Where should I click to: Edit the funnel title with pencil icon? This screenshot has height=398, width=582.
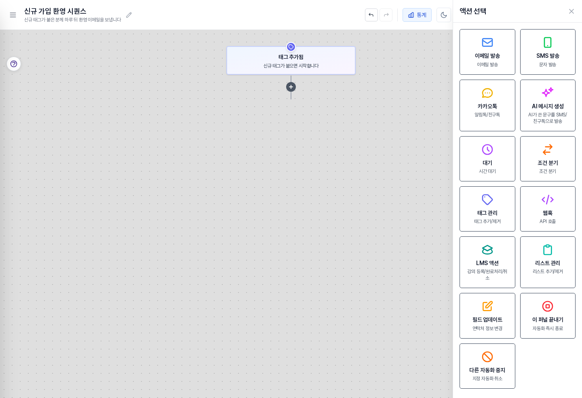129,15
